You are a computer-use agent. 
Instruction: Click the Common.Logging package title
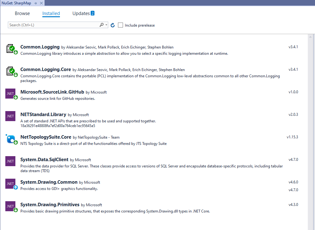pos(40,47)
